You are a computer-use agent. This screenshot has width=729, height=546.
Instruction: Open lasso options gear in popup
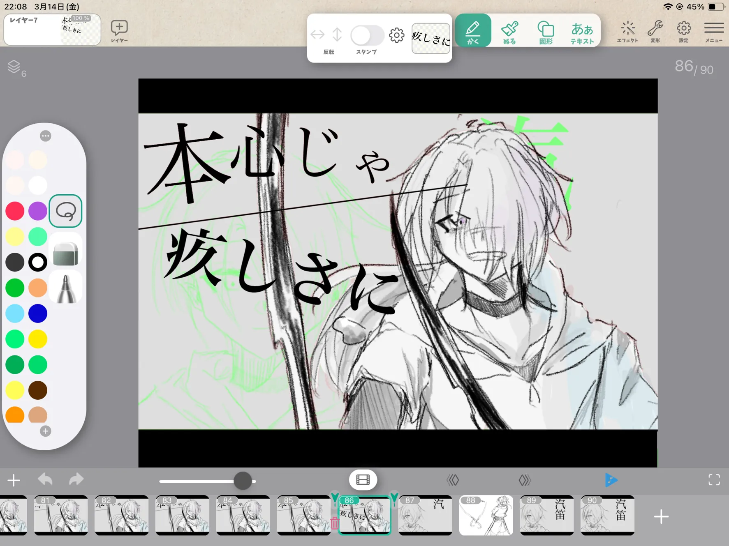[x=397, y=35]
